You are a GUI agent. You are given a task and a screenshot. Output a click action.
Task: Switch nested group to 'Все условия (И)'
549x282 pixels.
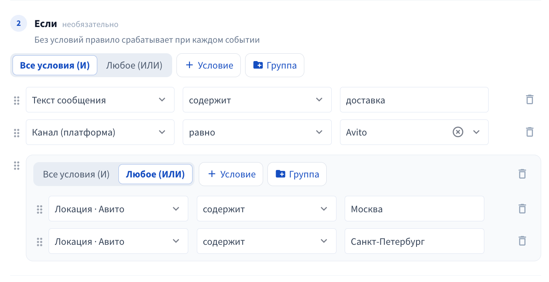(76, 174)
